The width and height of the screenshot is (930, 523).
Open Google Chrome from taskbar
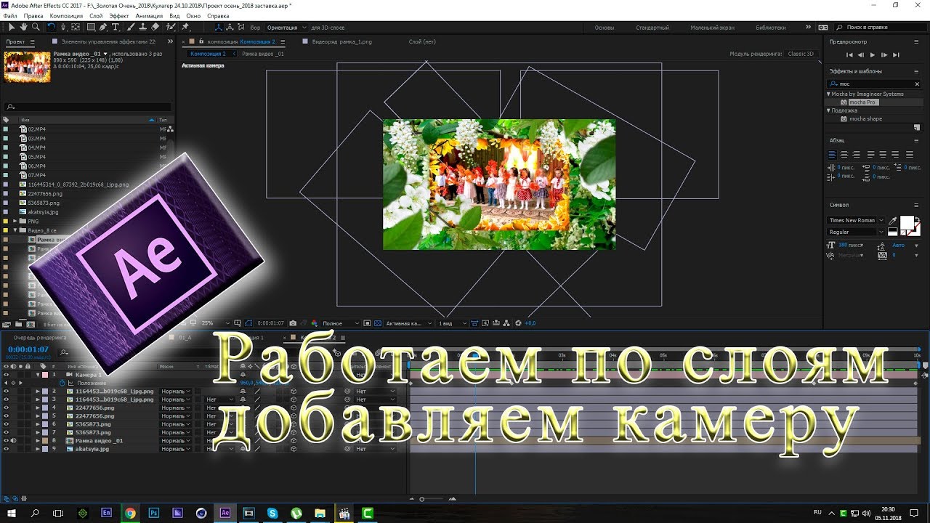pos(130,513)
